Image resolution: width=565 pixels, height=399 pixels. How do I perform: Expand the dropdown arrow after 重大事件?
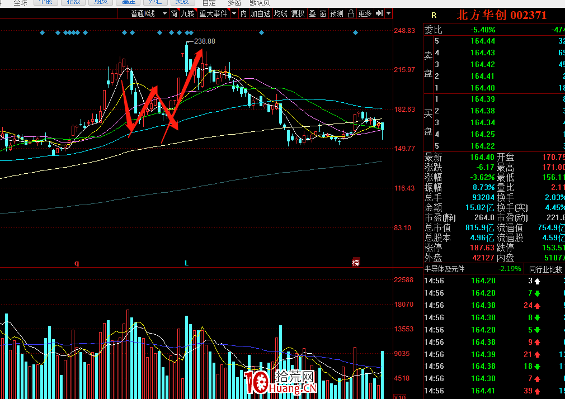point(233,13)
